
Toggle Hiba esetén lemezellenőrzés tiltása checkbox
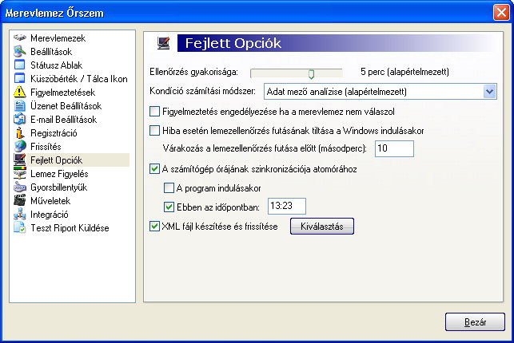click(x=154, y=131)
